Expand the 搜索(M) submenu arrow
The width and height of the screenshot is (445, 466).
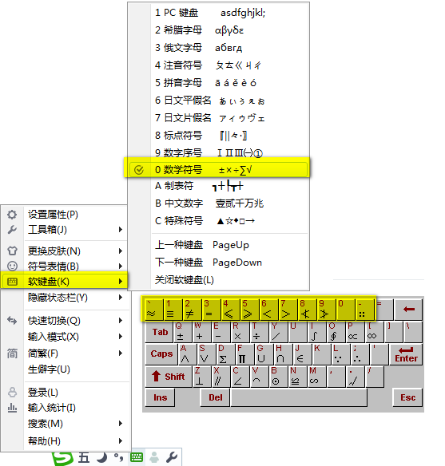point(121,423)
